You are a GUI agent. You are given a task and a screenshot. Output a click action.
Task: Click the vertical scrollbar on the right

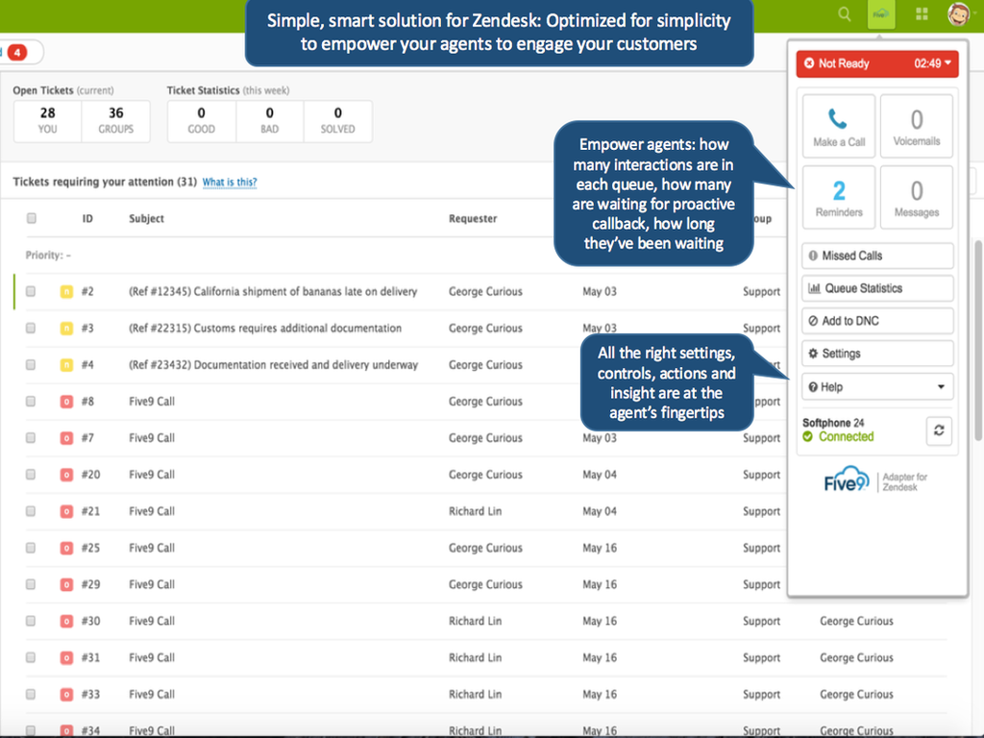click(978, 336)
